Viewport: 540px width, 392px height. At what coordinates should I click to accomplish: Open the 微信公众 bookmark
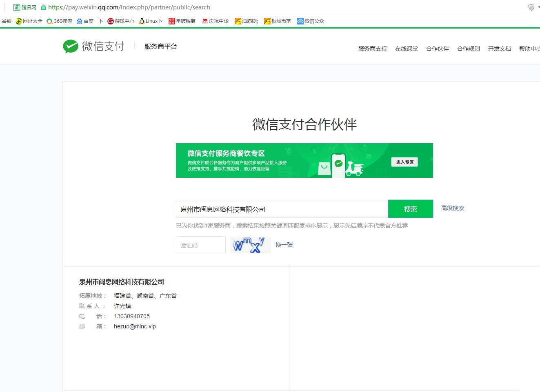coord(311,21)
